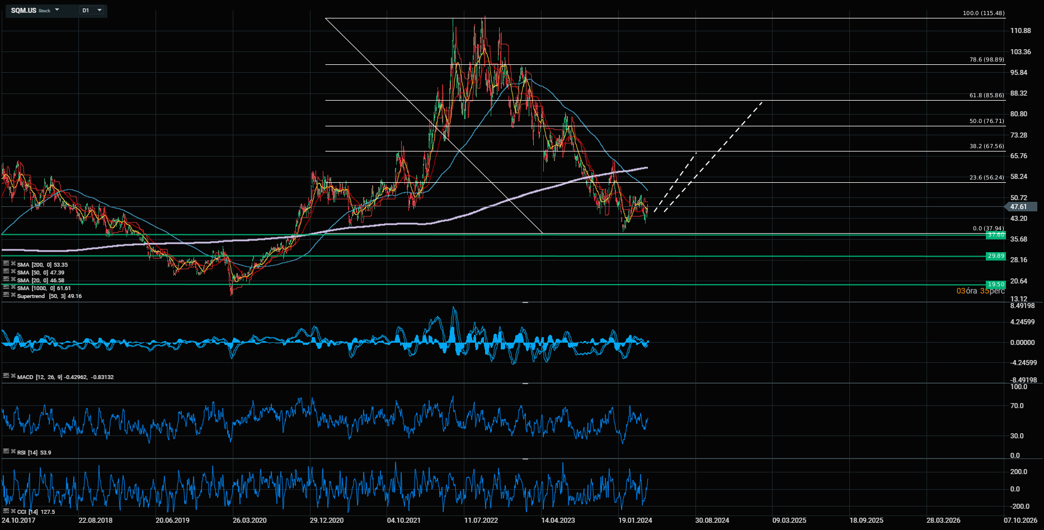Click the current price 47.61 marker
Screen dimensions: 1044x530
point(1019,207)
